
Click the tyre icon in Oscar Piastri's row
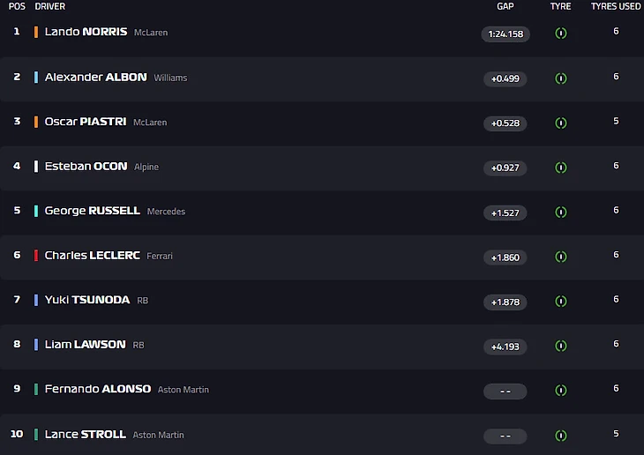tap(561, 123)
